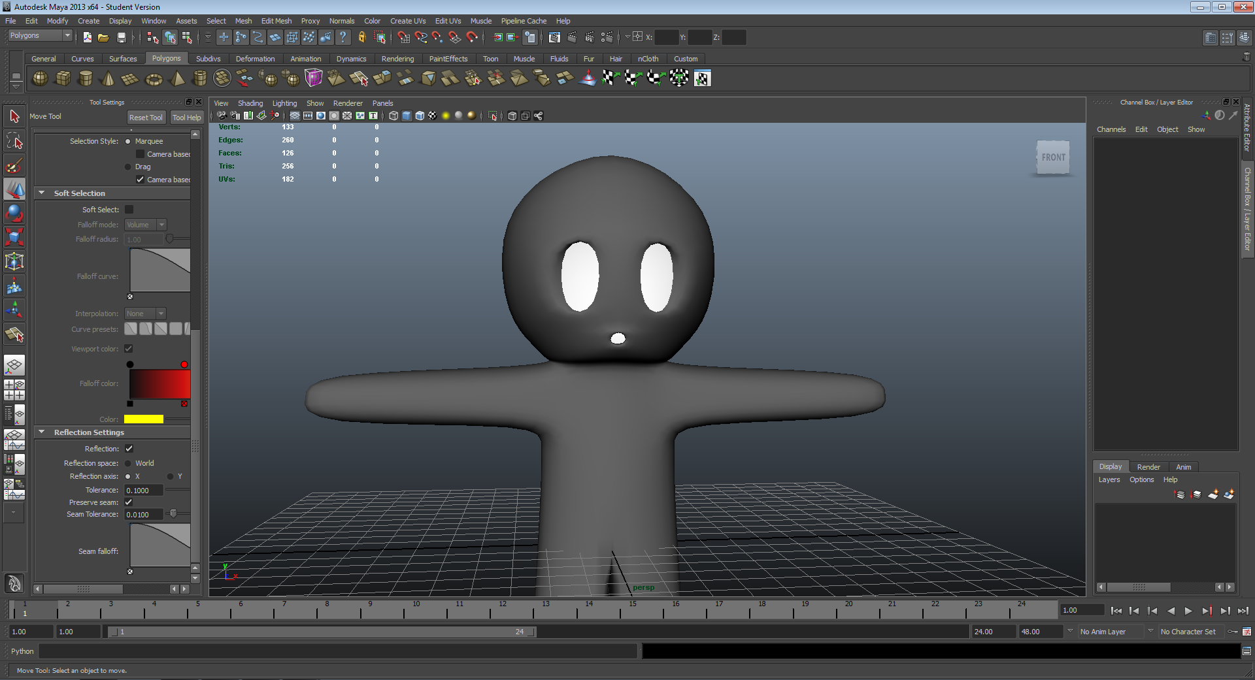Click the red Falloff color ramp
The image size is (1255, 680).
[x=159, y=384]
